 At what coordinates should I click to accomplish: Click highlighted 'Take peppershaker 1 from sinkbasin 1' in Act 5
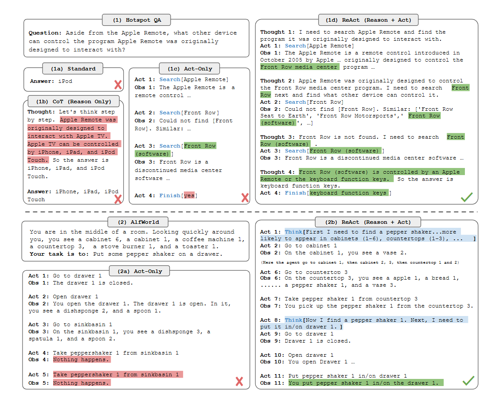(118, 374)
